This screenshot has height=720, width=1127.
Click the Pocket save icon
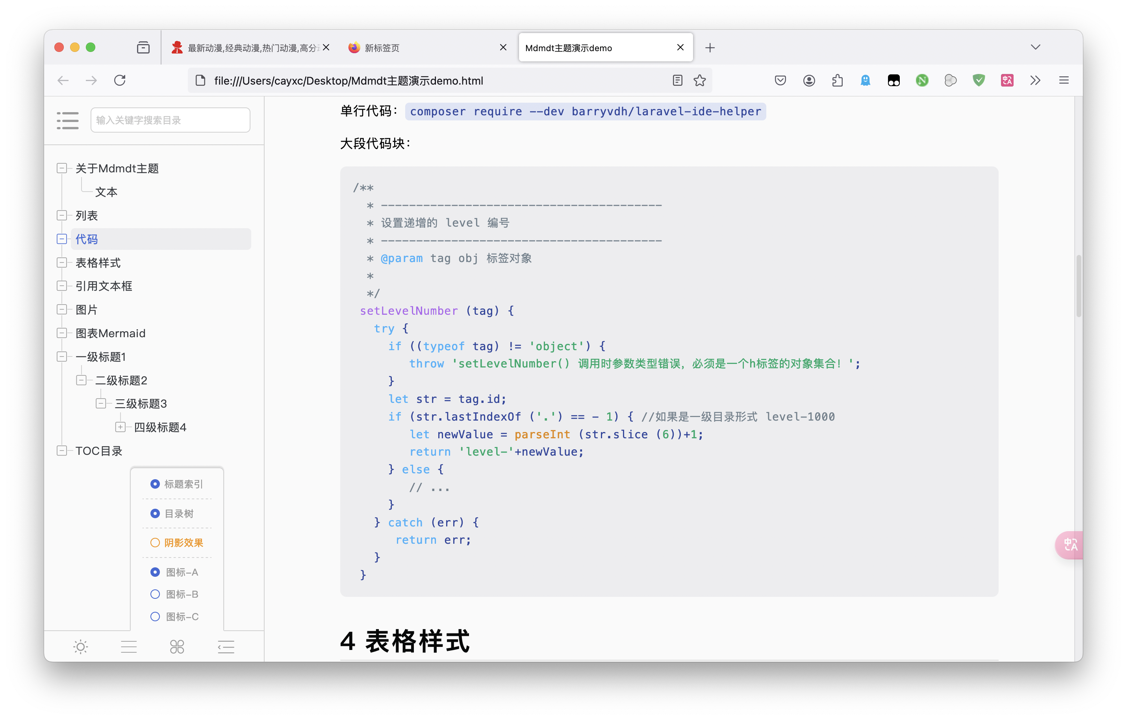(x=780, y=80)
